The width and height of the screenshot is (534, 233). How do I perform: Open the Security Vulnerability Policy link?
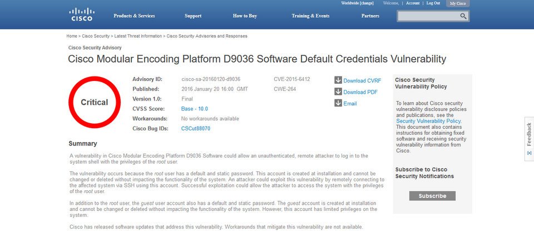(x=428, y=121)
